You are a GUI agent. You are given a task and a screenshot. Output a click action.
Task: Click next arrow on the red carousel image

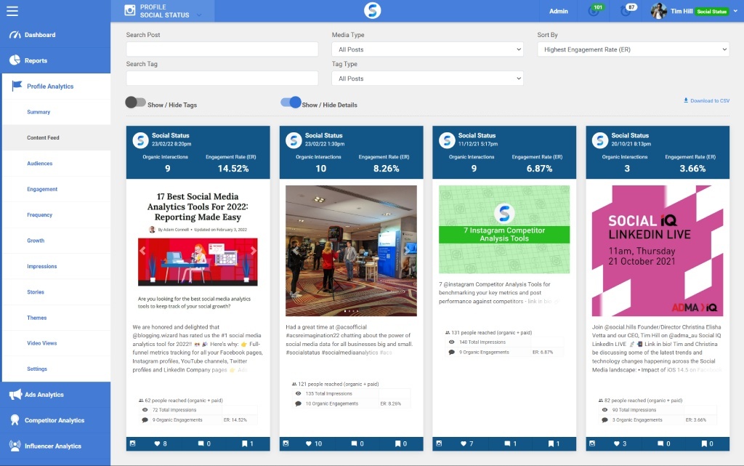pos(253,251)
